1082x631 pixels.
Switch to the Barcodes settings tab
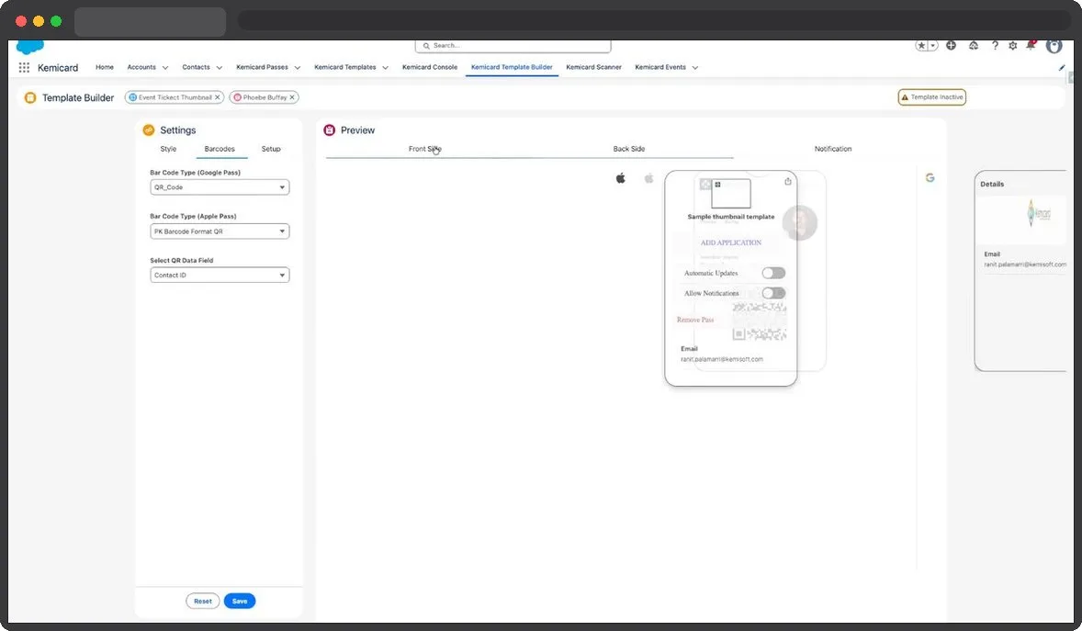click(220, 149)
